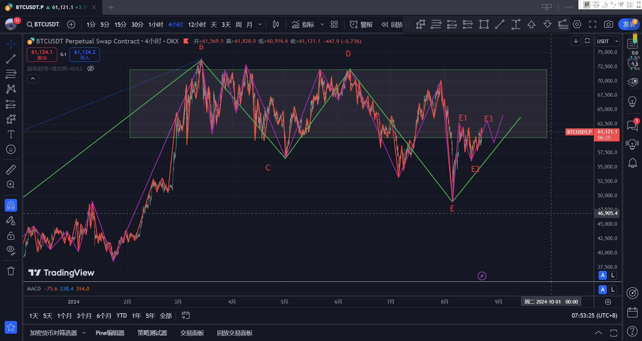Open the go to date calendar
Screen dimensions: 642x341
tap(186, 315)
